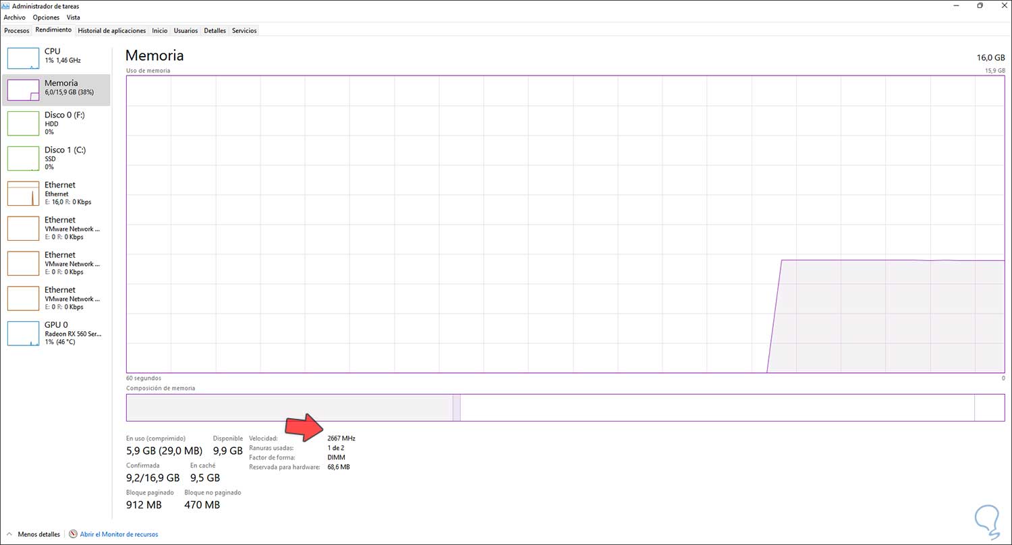The image size is (1012, 545).
Task: Click the Task Manager icon in the title bar
Action: coord(6,5)
